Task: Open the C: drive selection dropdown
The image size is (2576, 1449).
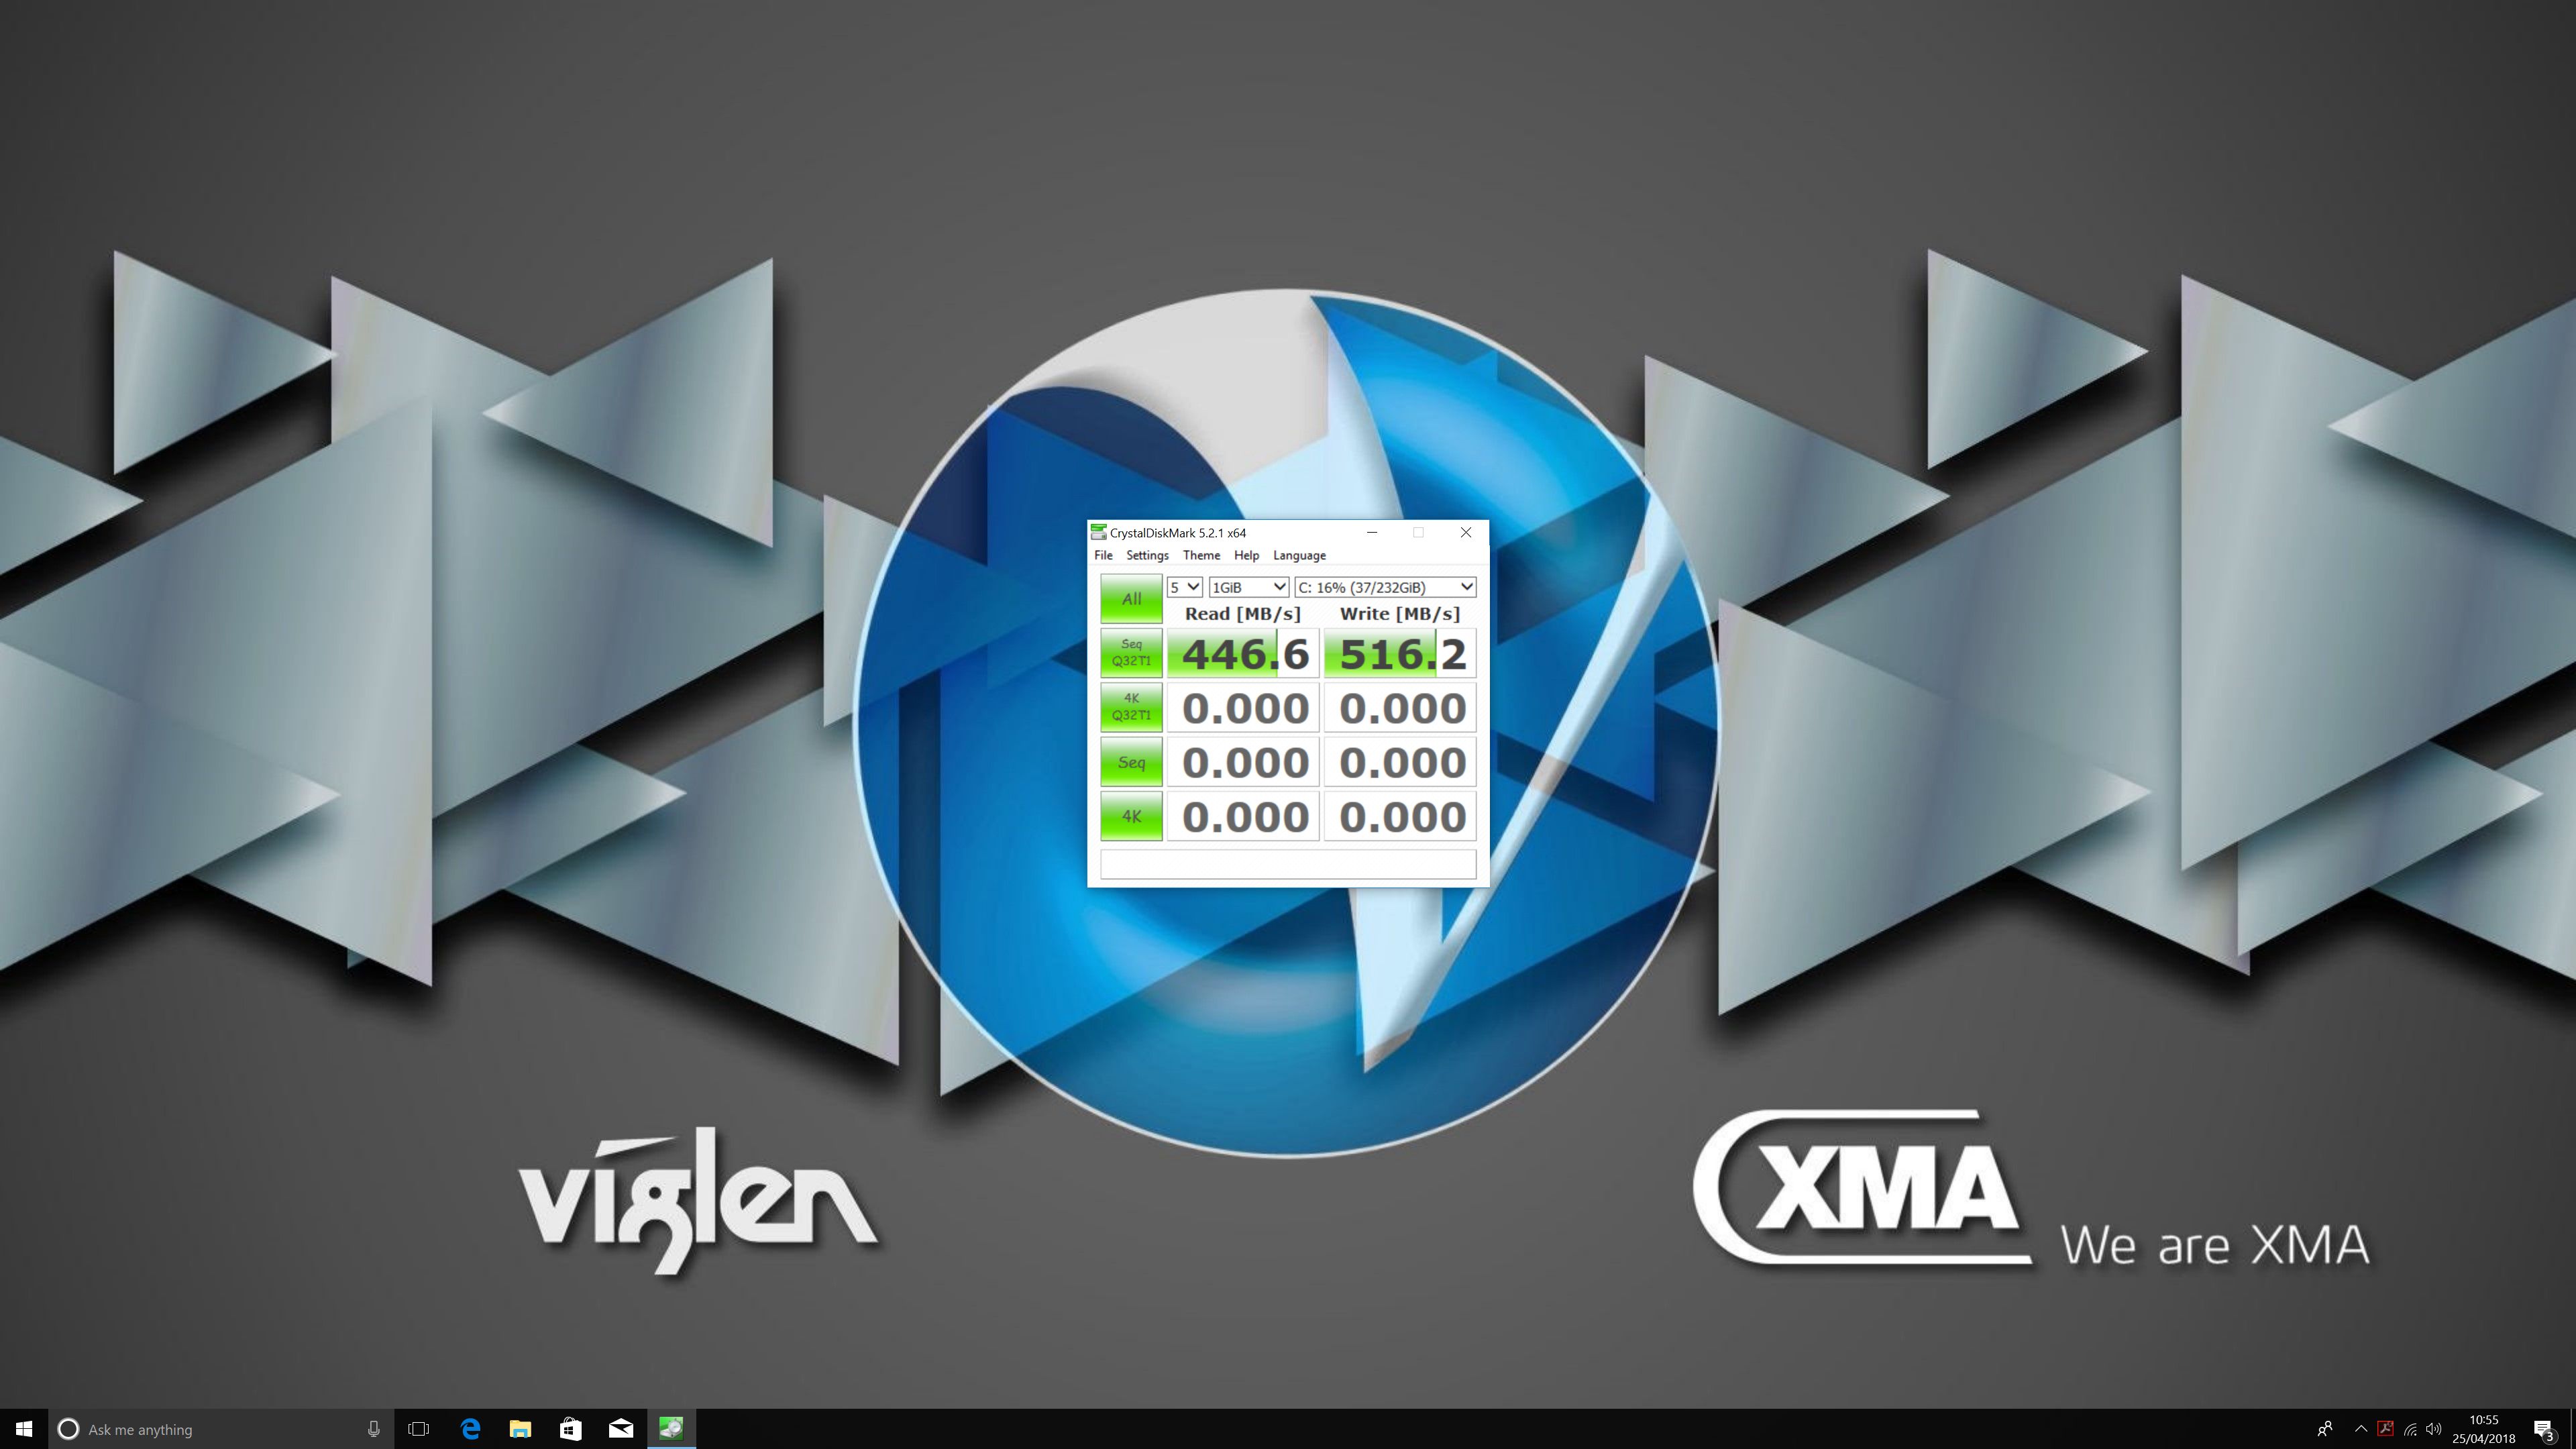Action: click(1385, 587)
